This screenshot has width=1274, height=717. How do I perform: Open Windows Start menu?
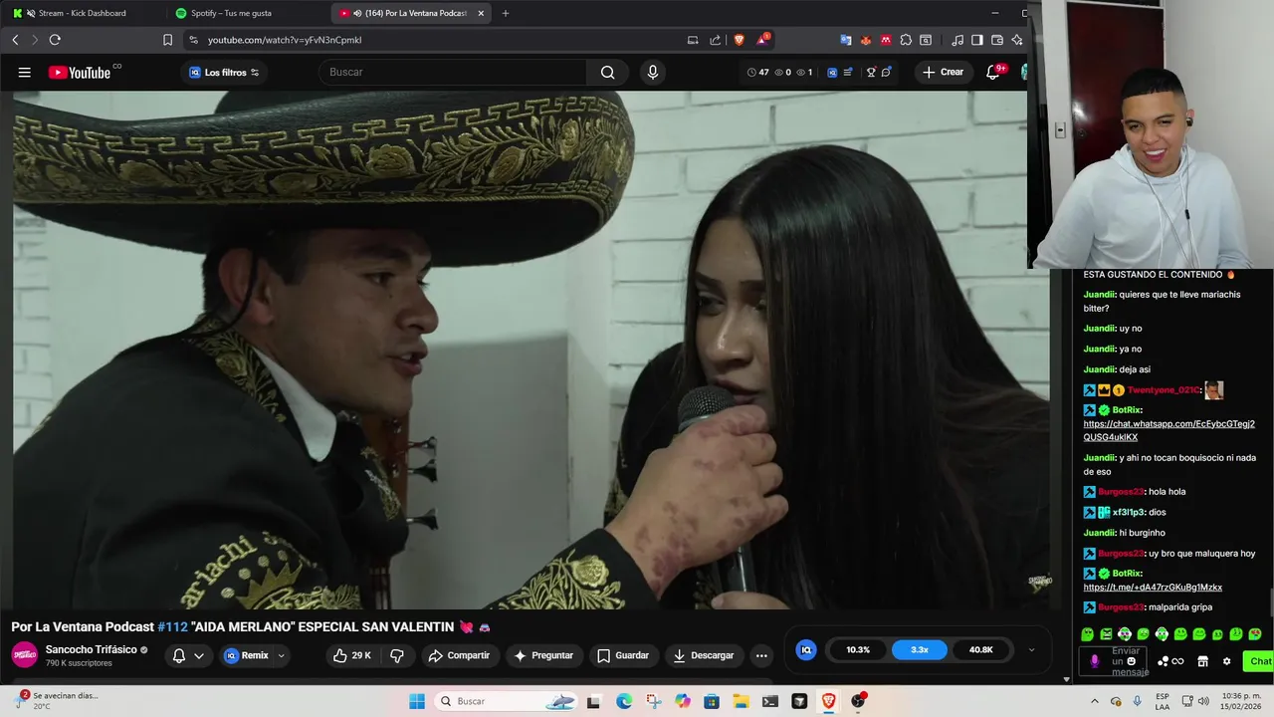coord(417,701)
